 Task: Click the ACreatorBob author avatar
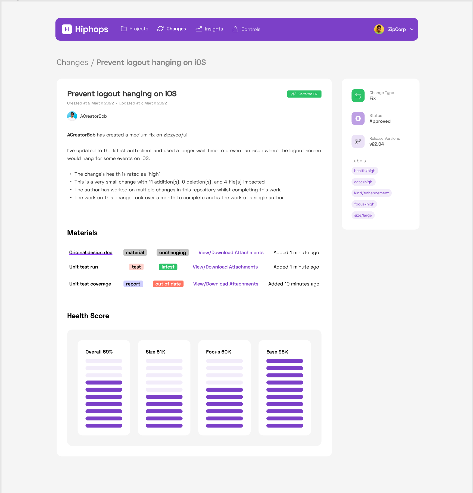72,116
